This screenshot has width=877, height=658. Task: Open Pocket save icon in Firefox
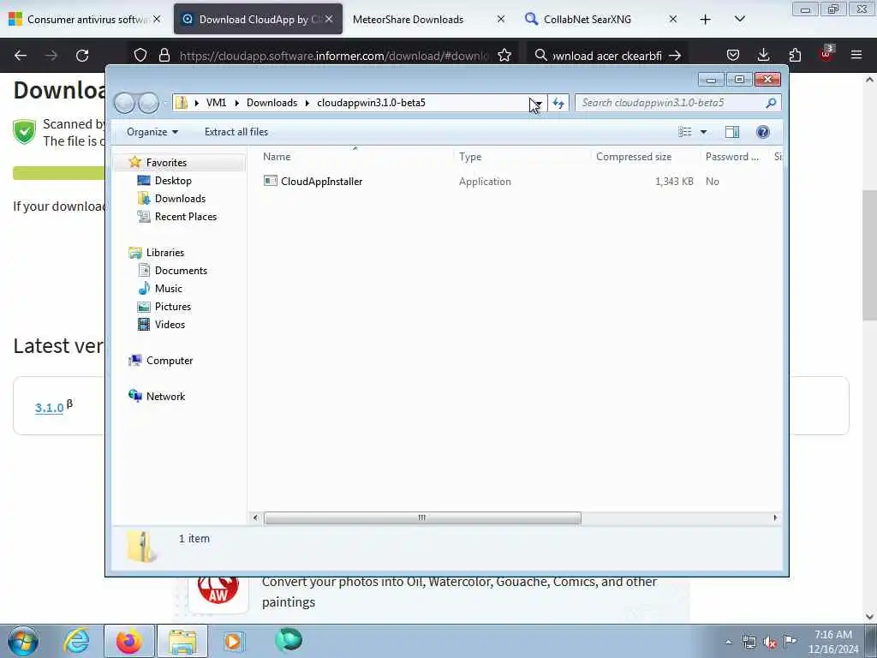(733, 56)
